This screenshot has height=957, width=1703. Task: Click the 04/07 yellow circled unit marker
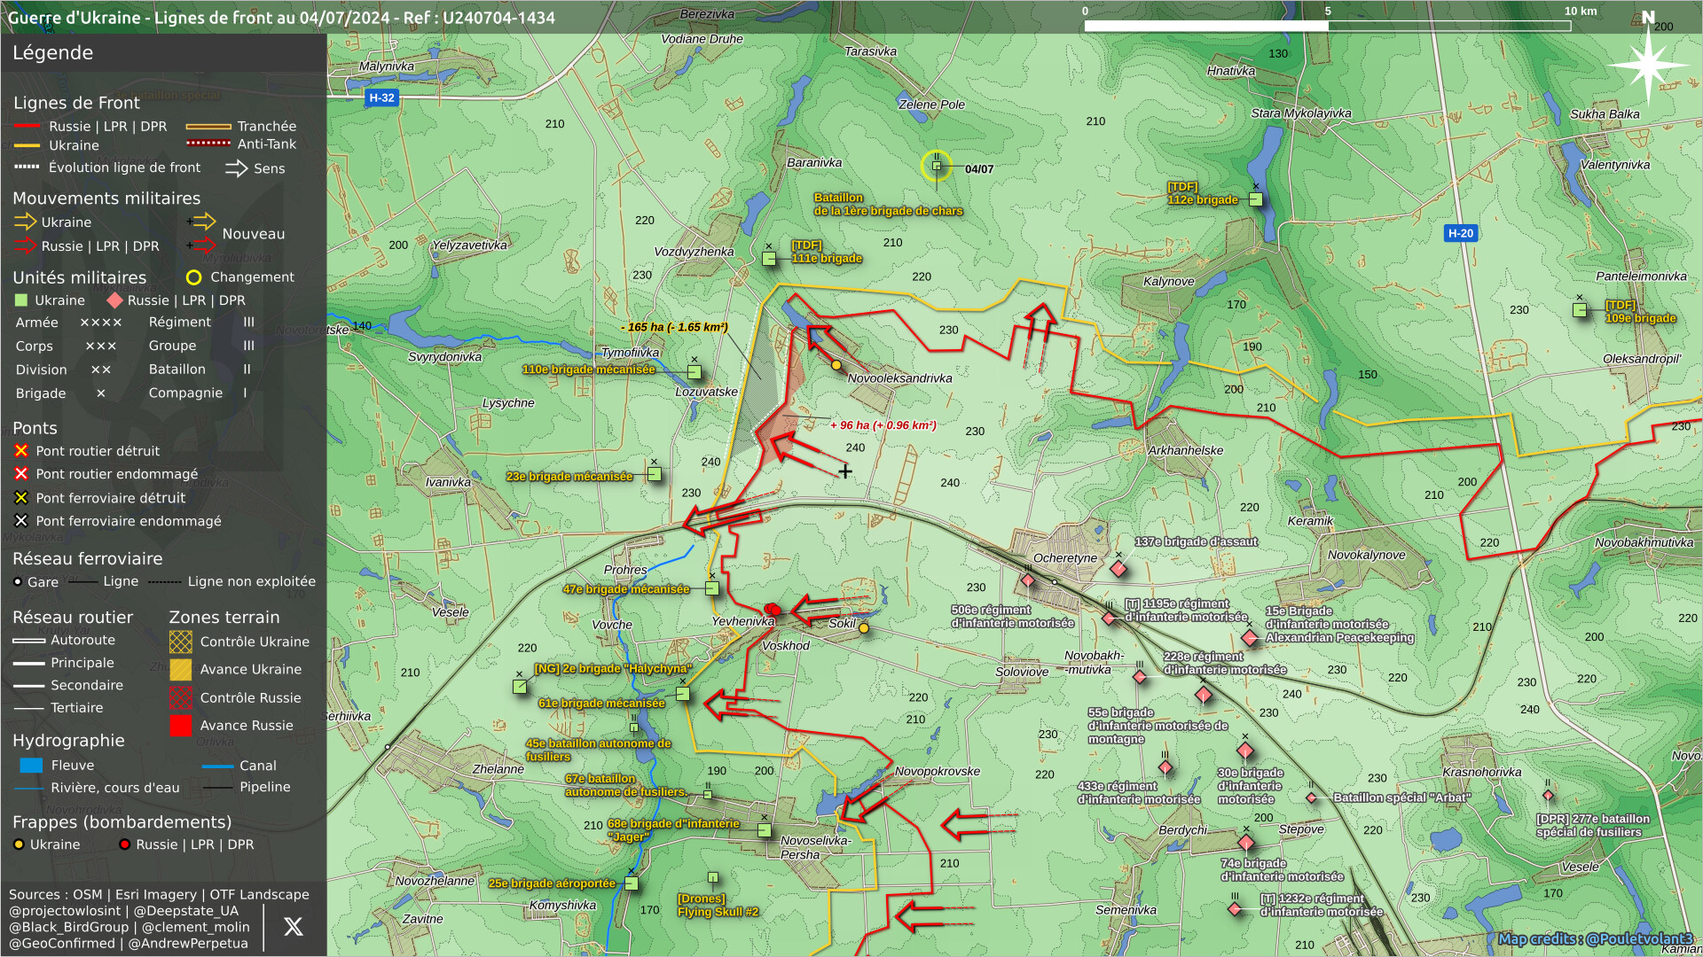[x=936, y=166]
